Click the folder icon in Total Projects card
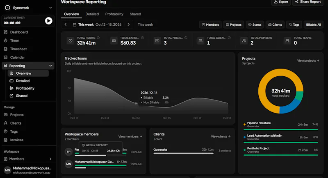 pyautogui.click(x=157, y=40)
